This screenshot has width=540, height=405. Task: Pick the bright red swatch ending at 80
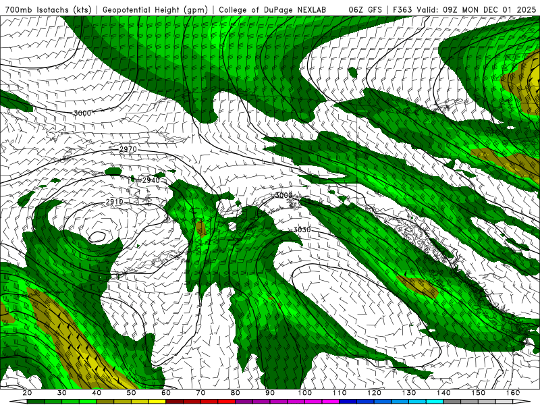pos(227,402)
